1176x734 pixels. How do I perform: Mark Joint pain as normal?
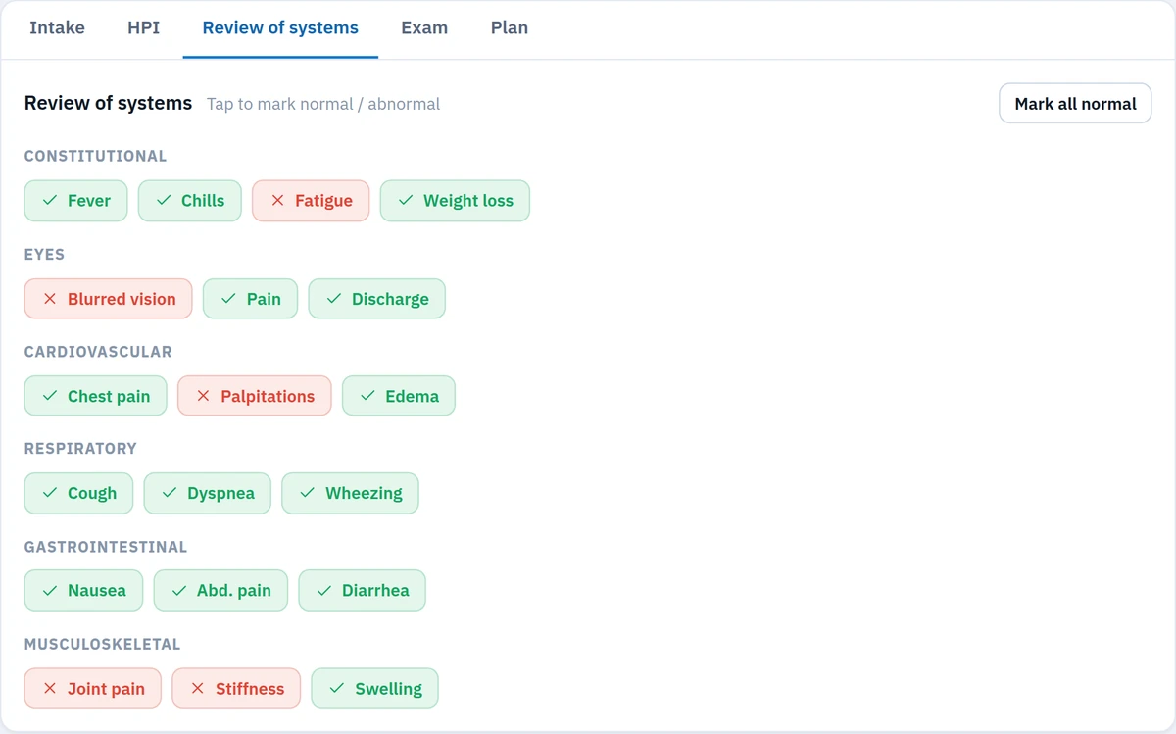[92, 689]
